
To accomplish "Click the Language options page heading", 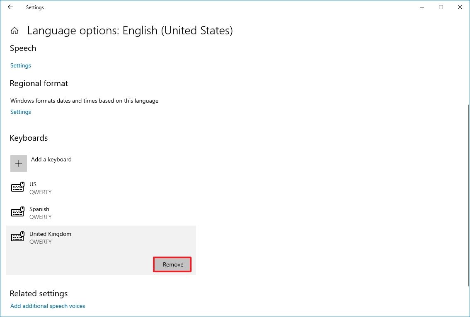I will pos(130,31).
